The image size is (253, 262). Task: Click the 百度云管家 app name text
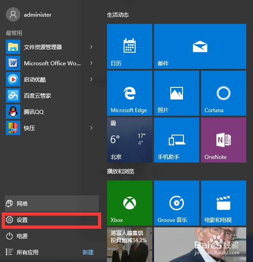click(37, 95)
